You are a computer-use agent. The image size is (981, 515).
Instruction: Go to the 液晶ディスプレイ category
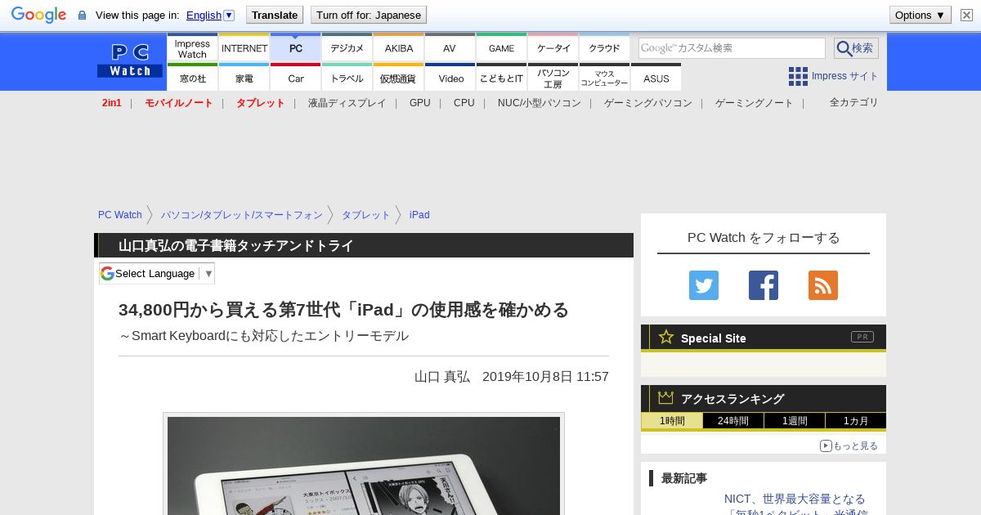347,103
